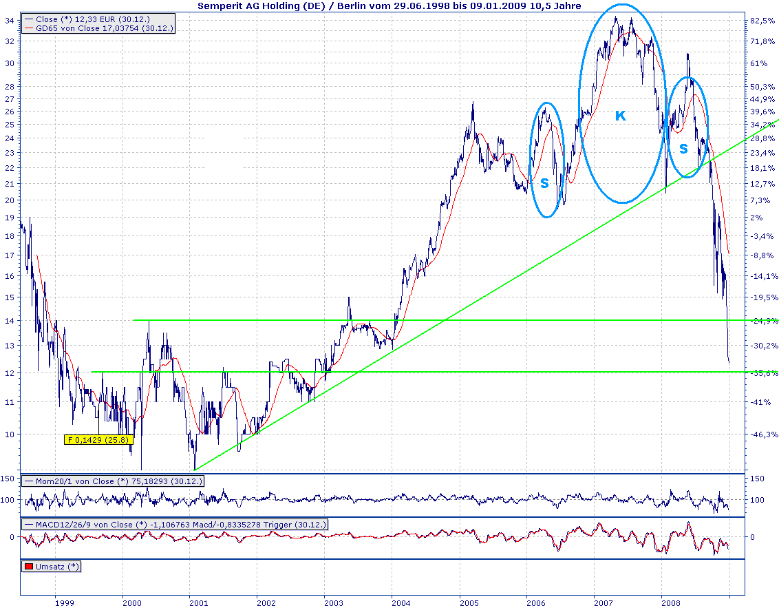Click the yellow 'F 0,1429 (25.8)' marker label
This screenshot has height=608, width=779.
(x=98, y=439)
